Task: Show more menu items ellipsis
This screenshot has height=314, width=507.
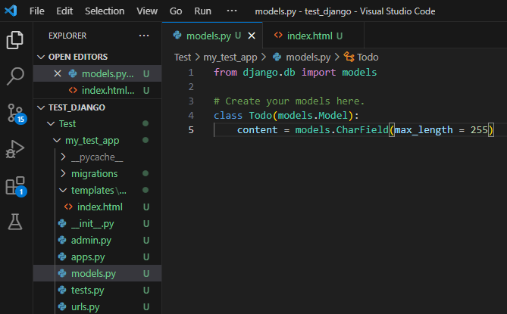Action: click(x=231, y=11)
